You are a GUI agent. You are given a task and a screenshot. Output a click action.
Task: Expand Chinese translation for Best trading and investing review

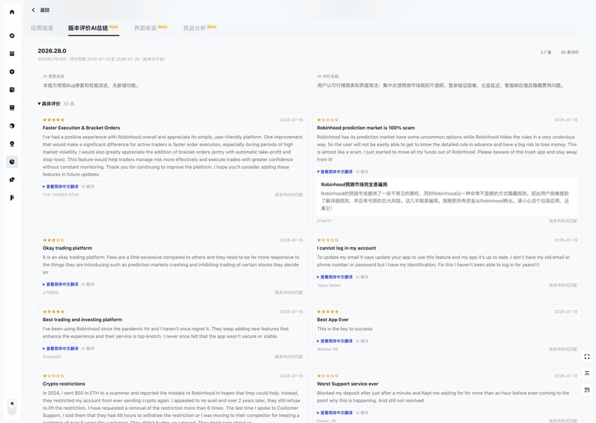coord(61,348)
